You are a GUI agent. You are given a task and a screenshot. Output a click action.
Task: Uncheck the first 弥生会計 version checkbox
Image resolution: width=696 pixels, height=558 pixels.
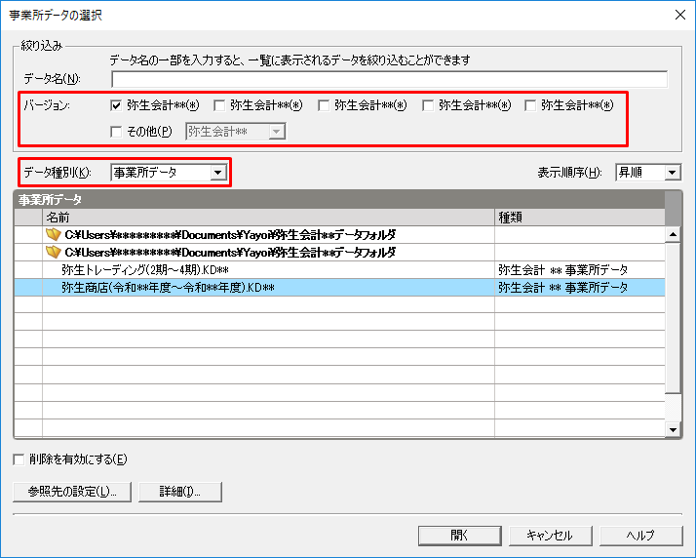pos(117,105)
